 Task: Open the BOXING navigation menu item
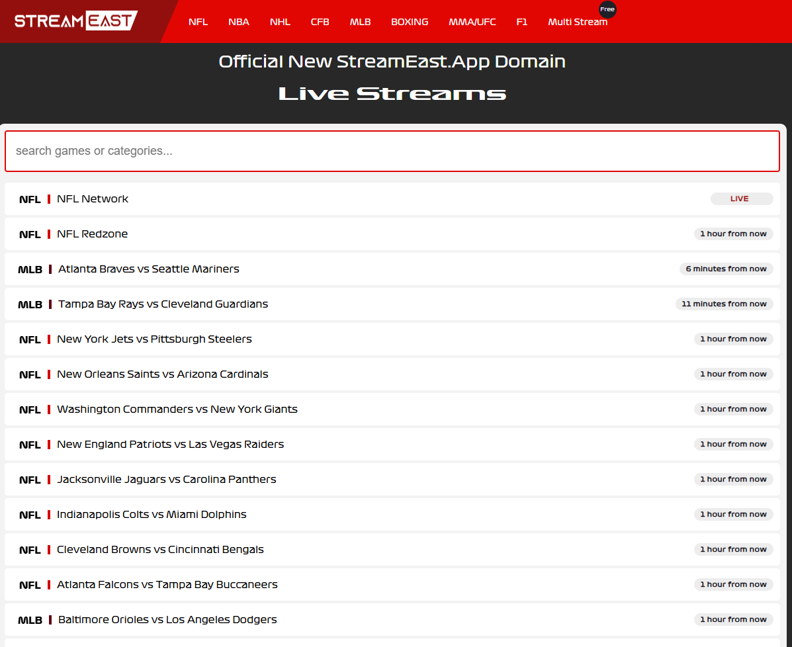tap(410, 22)
